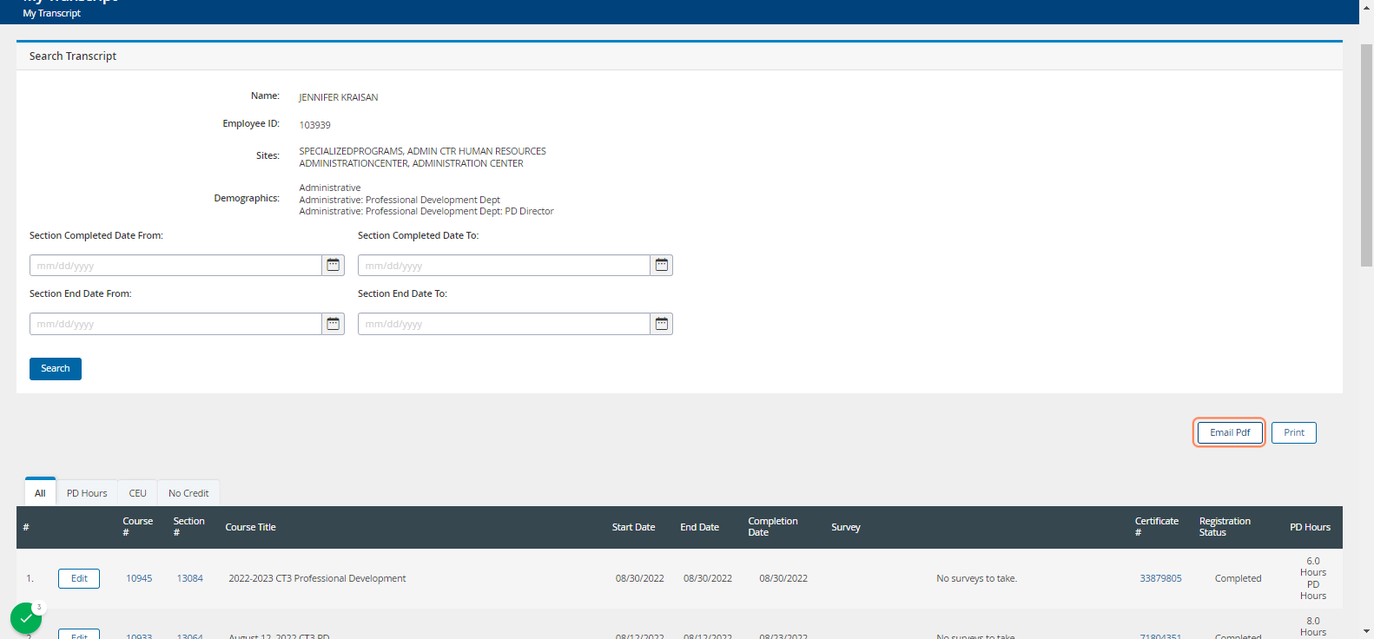Click the Course Title column header
This screenshot has width=1374, height=639.
[x=250, y=527]
